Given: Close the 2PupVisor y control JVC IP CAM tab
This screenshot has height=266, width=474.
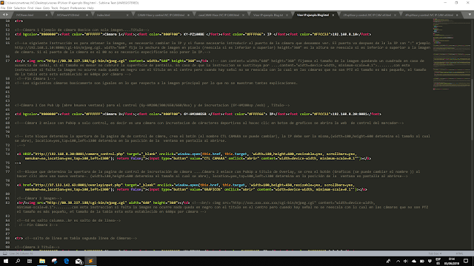Looking at the screenshot, I should coord(395,15).
